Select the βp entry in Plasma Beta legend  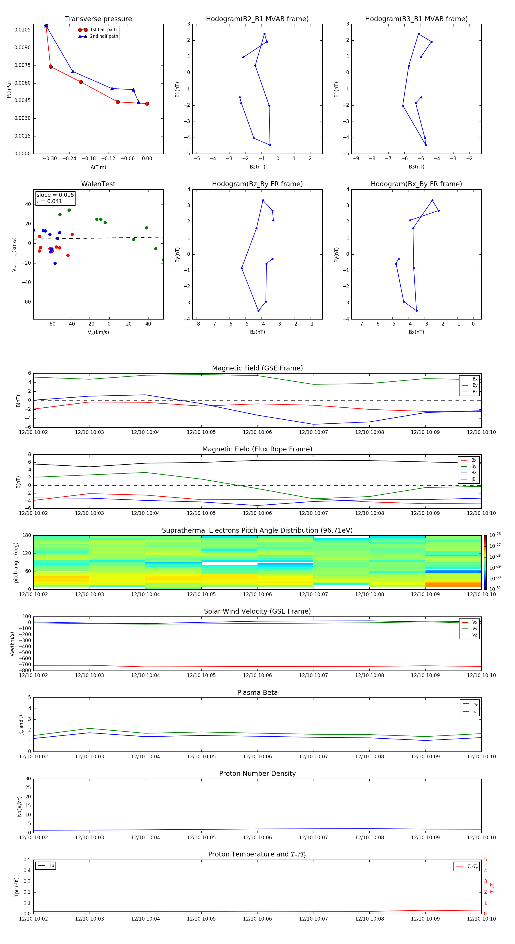(x=470, y=704)
